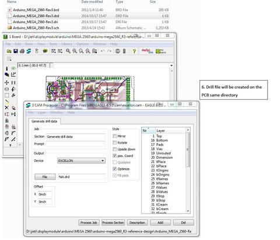Click the Add button
280x240 pixels.
pos(160,222)
